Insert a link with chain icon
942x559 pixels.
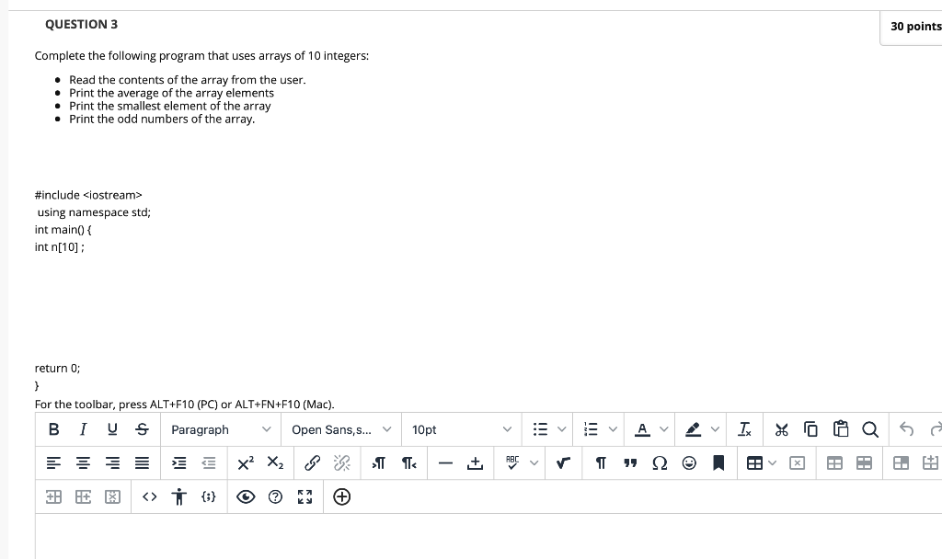(x=312, y=463)
